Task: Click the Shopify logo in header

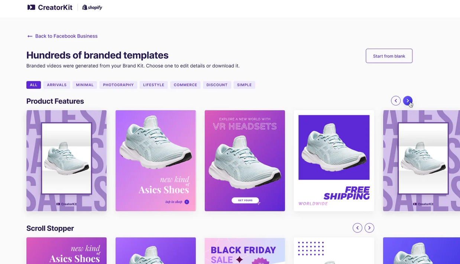Action: click(92, 7)
